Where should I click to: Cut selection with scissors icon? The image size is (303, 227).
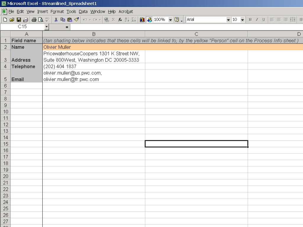[56, 20]
